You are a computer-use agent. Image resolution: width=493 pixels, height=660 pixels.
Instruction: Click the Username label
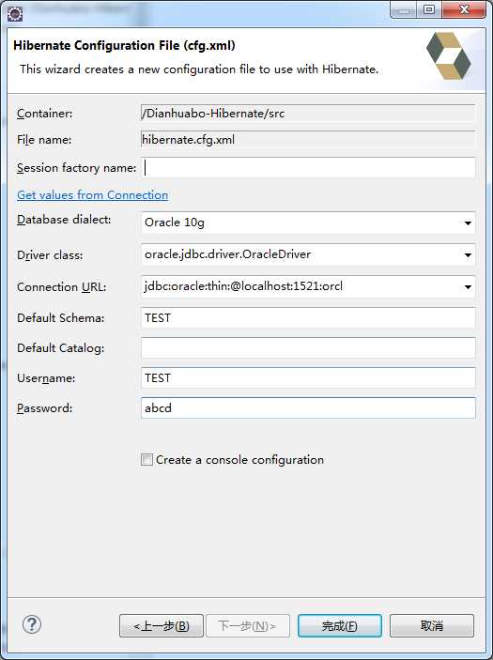(46, 378)
